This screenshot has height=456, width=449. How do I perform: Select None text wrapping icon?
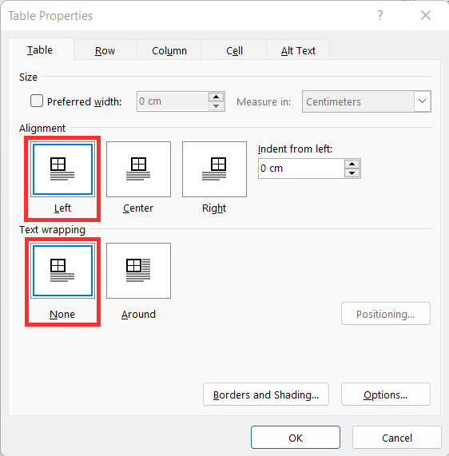pos(62,271)
